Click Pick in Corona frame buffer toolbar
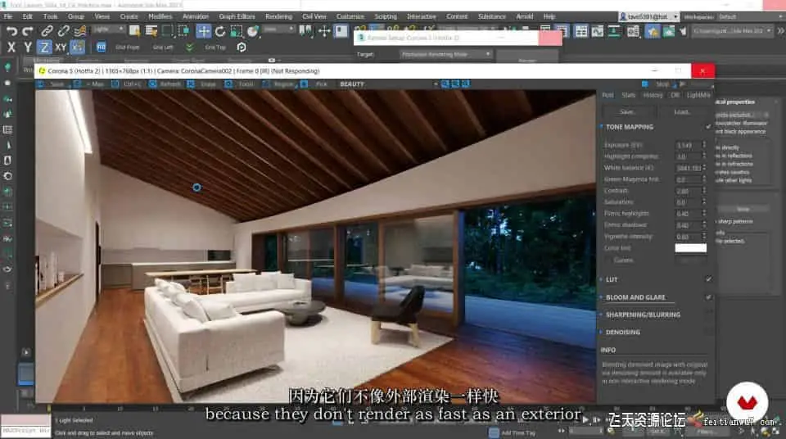 tap(314, 84)
